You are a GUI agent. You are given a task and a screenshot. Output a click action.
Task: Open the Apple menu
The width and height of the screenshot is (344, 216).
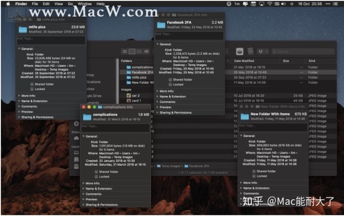[8, 4]
